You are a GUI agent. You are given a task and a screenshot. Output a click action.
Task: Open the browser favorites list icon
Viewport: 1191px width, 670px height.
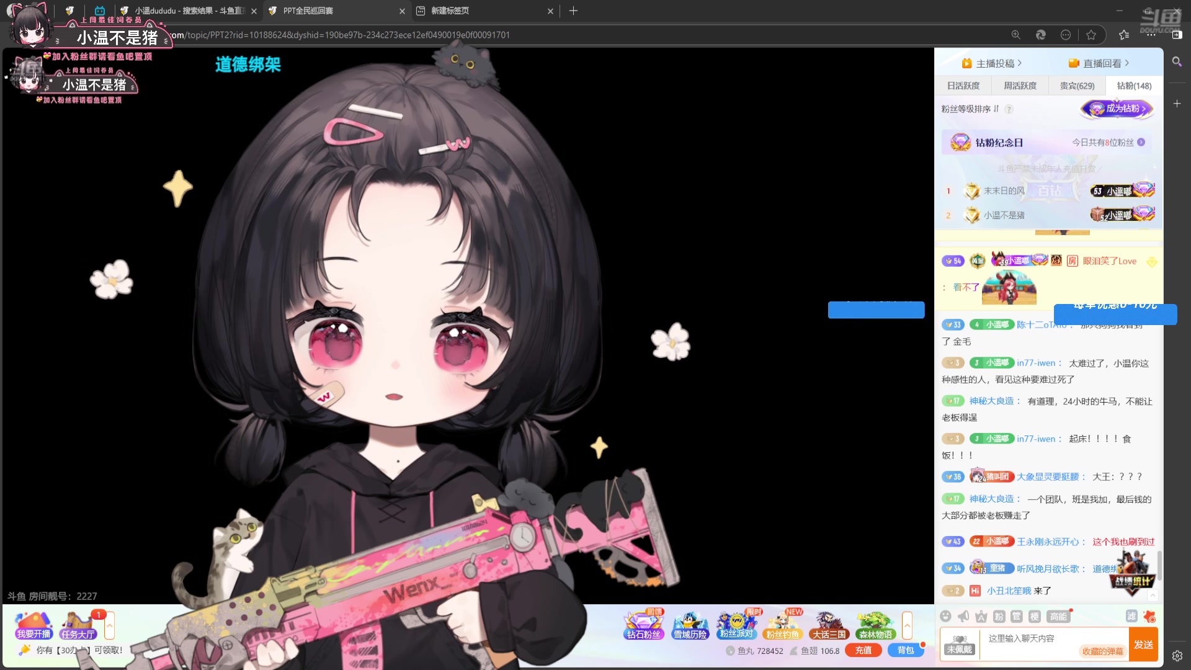pos(1124,35)
